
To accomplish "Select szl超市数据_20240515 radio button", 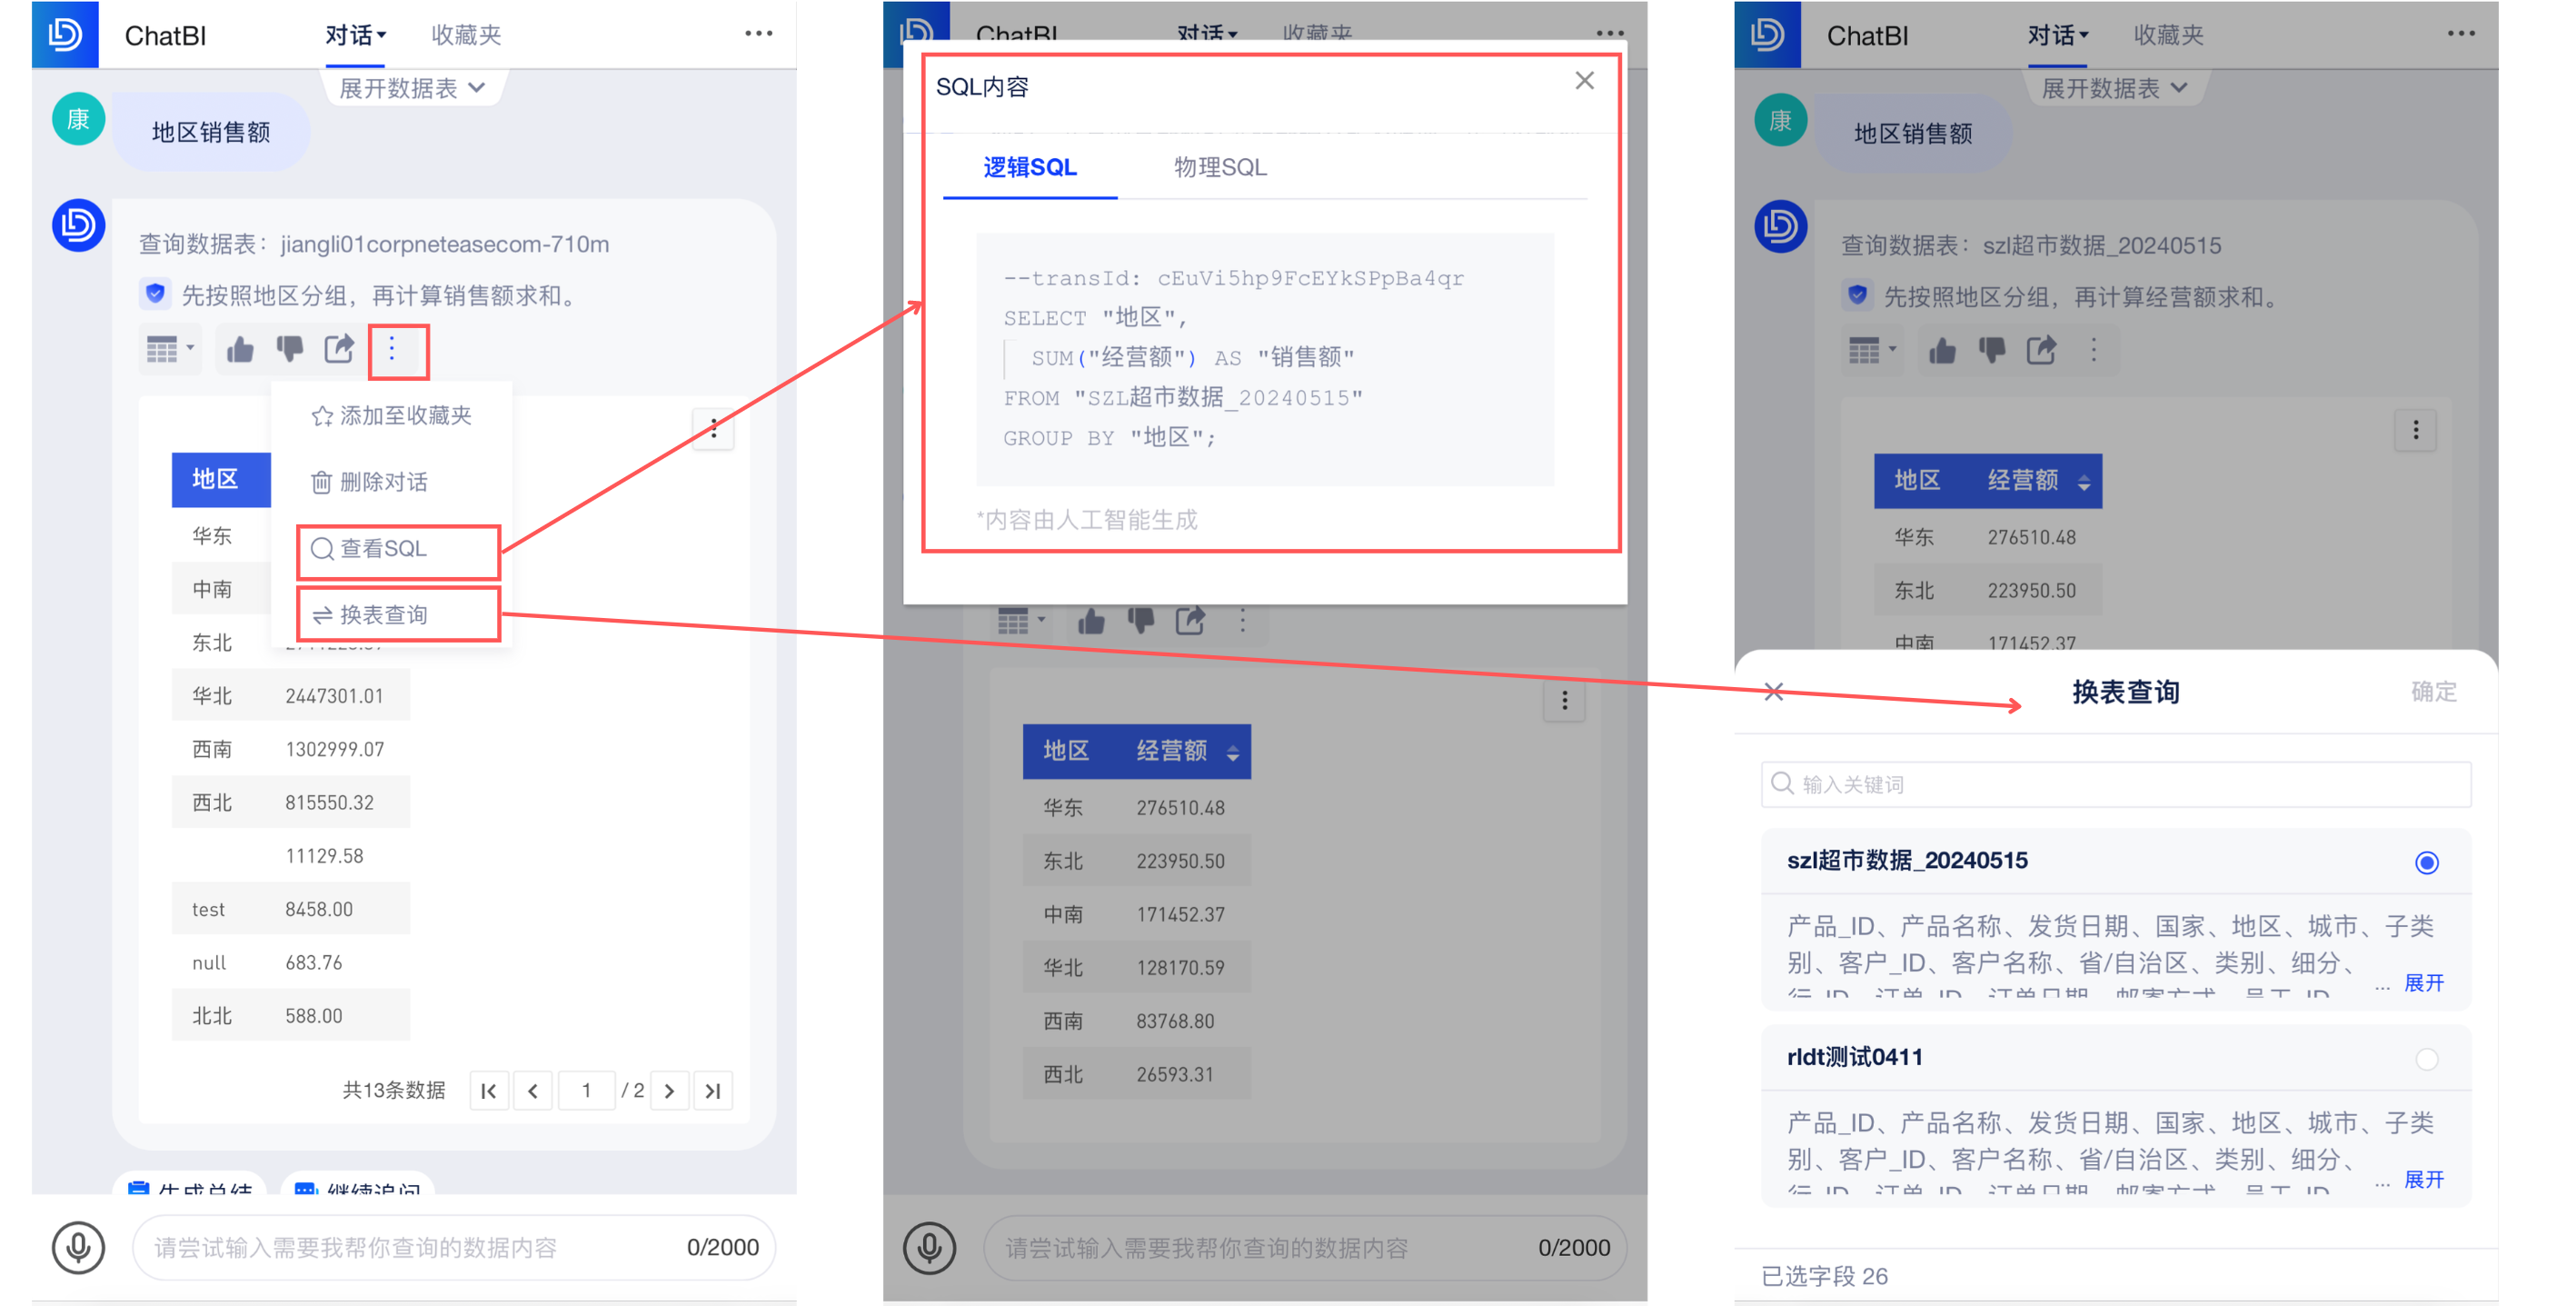I will (2426, 862).
